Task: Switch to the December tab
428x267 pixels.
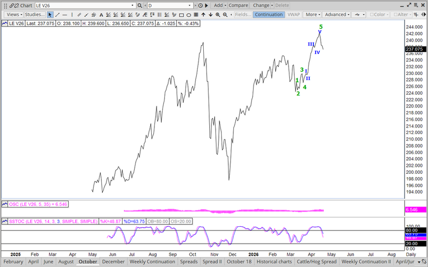Action: click(113, 262)
